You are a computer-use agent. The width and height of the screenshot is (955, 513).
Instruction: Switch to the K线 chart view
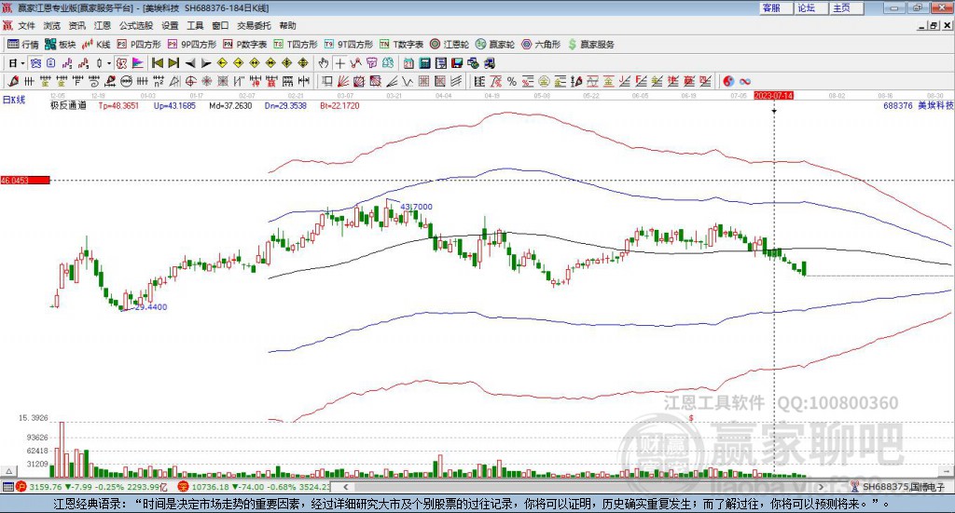(96, 45)
